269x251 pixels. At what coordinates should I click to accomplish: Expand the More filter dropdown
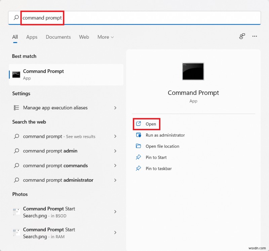105,37
